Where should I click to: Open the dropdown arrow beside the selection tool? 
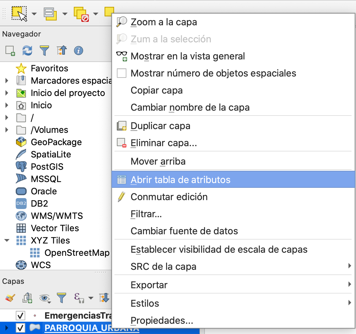click(34, 14)
